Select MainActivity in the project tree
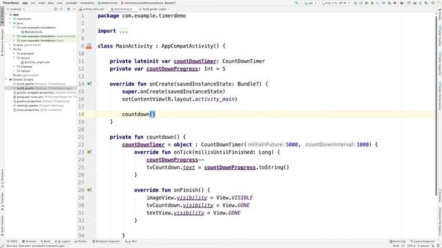 33,32
